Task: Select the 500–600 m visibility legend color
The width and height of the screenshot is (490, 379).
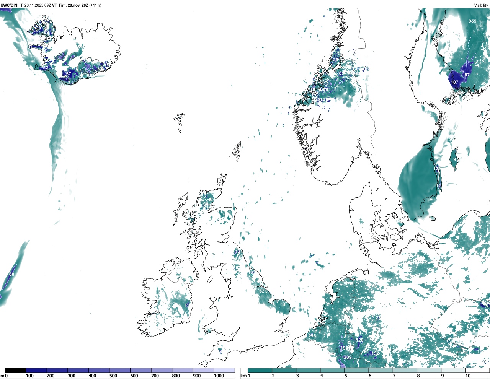Action: (x=120, y=371)
